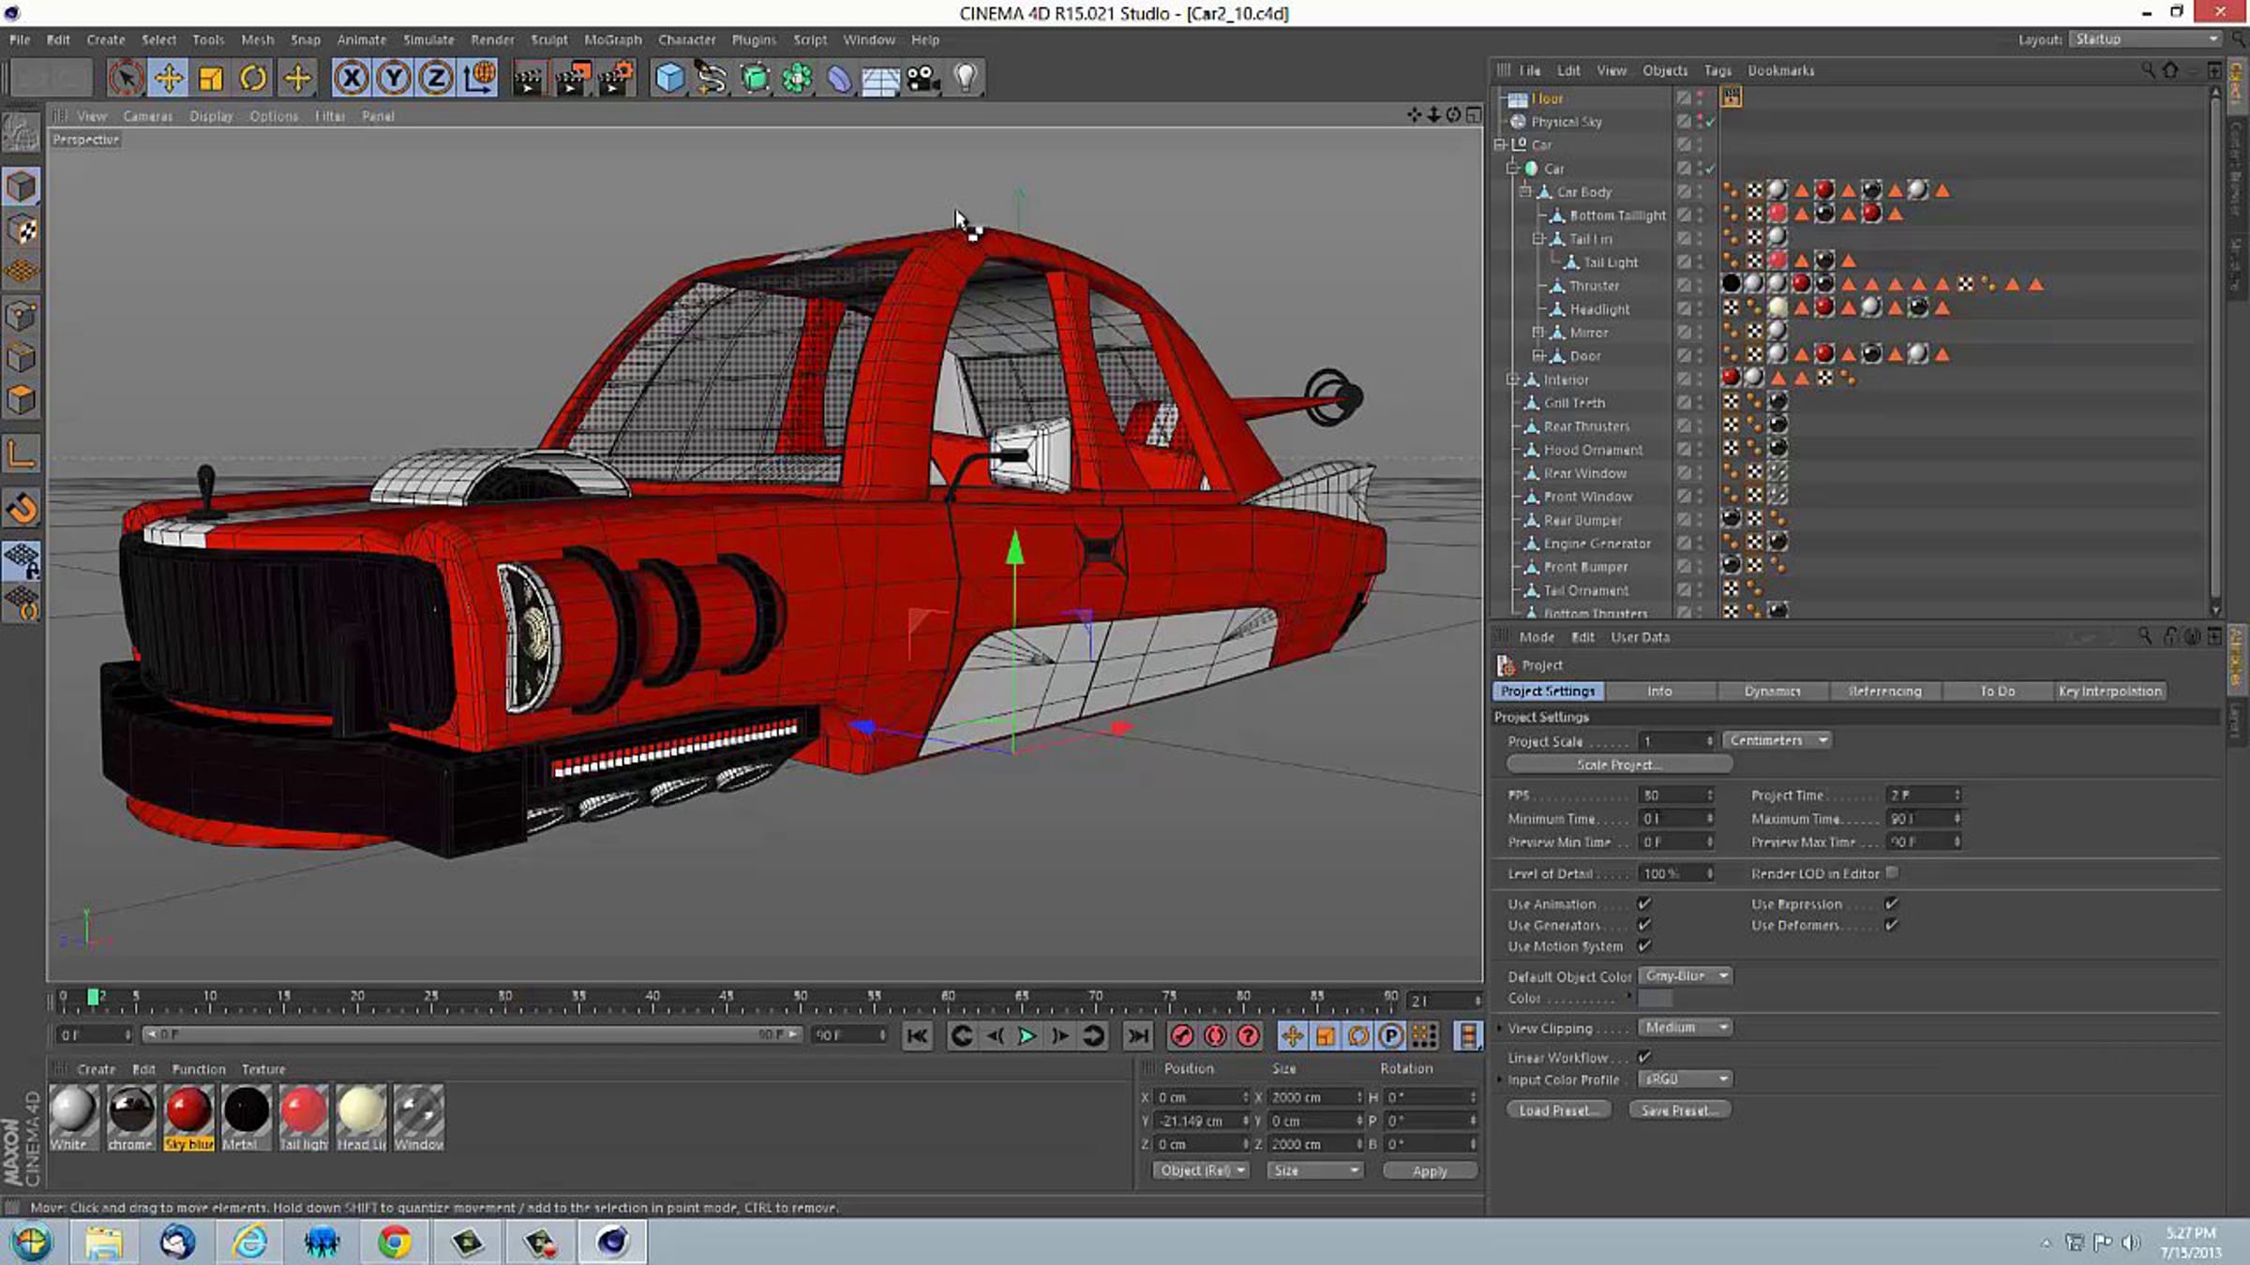
Task: Toggle Autokeying button
Action: tap(1215, 1035)
